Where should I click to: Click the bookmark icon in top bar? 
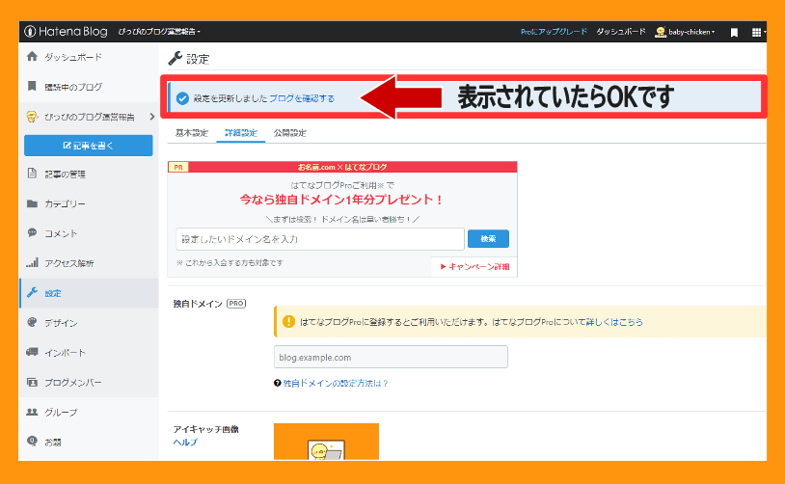pos(734,33)
